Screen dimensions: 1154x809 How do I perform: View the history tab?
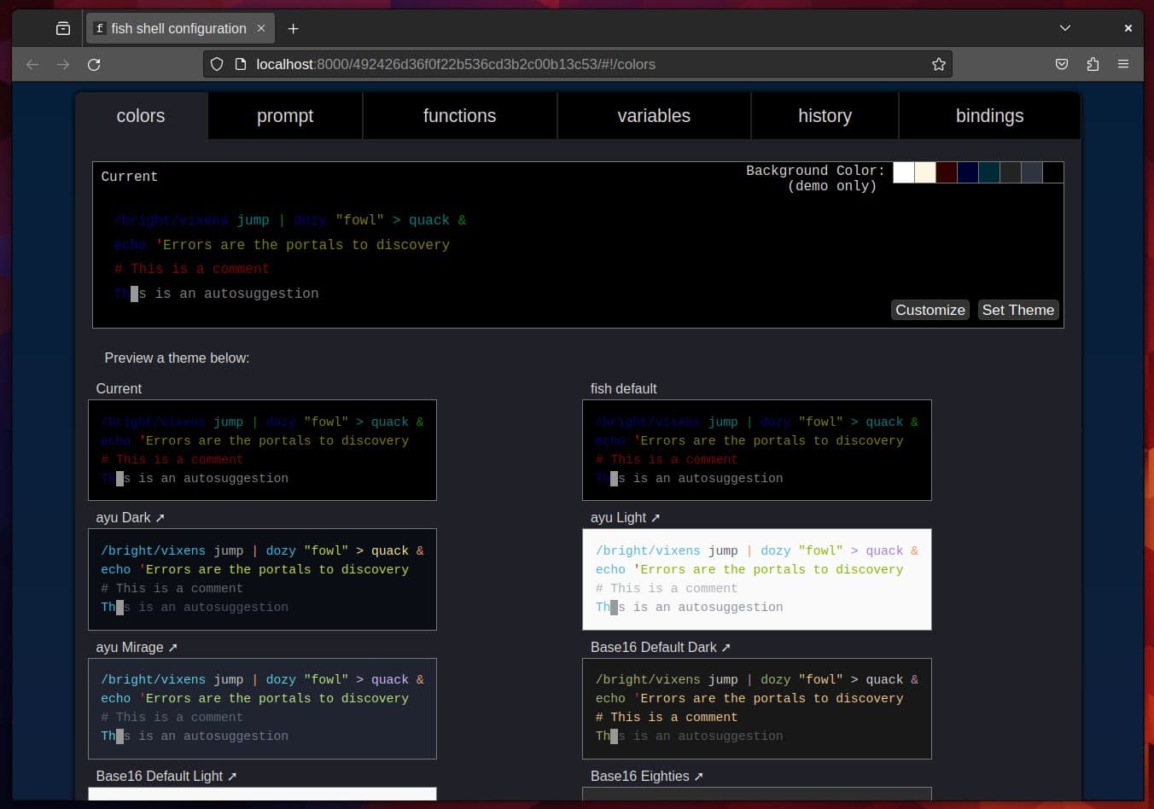click(x=825, y=115)
